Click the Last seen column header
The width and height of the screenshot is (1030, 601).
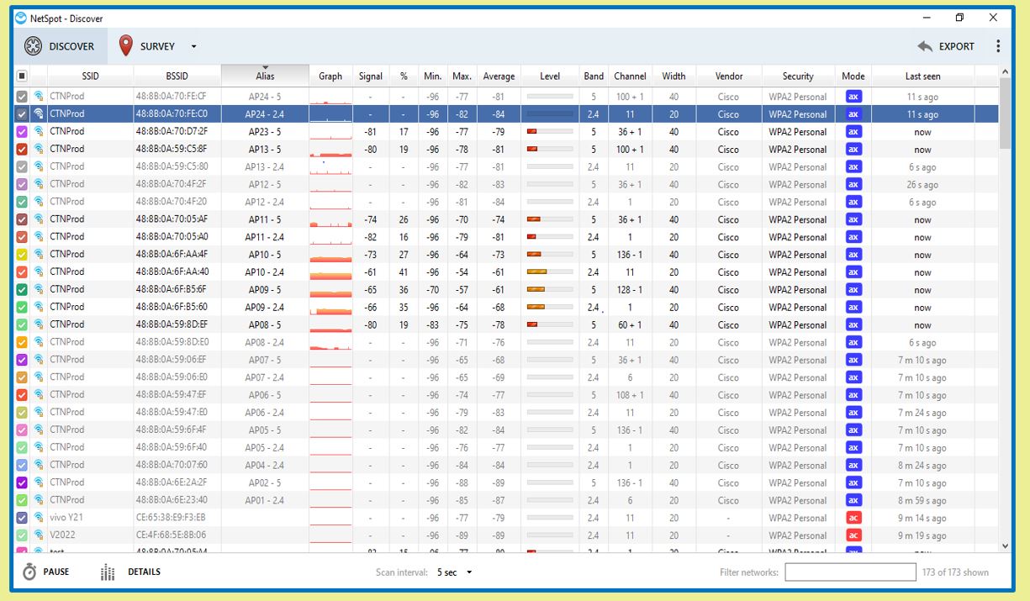pos(922,76)
